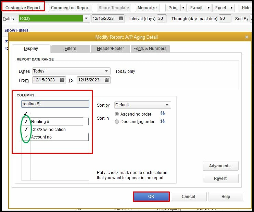This screenshot has height=212, width=254.
Task: Open the From date calendar icon
Action: [x=62, y=80]
